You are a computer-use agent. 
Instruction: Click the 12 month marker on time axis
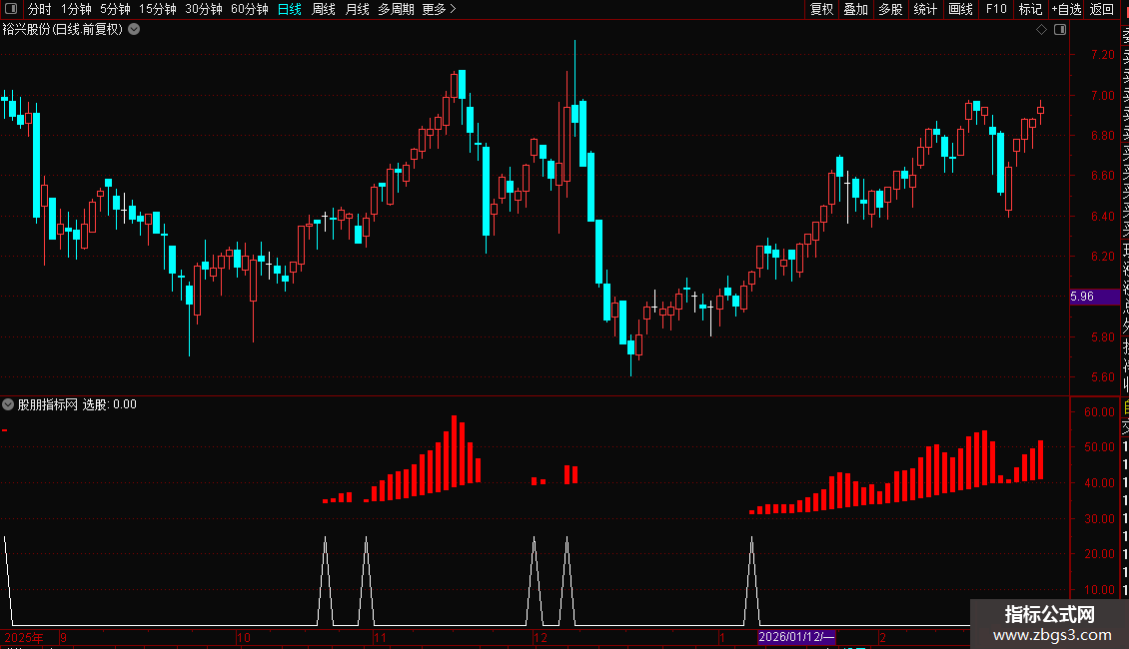coord(541,637)
